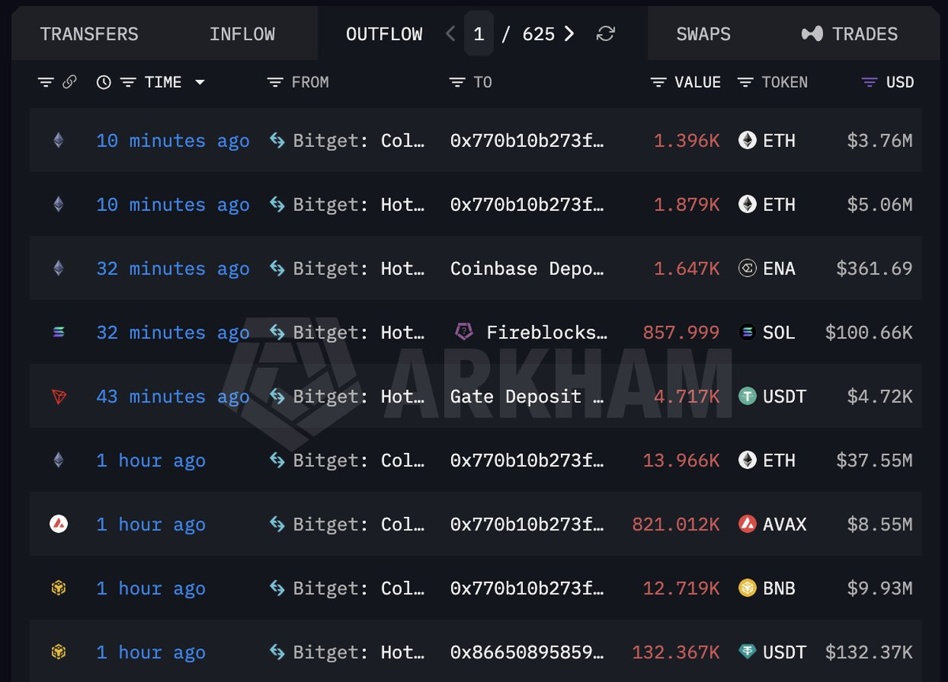Open 1 hour ago link on BNB row

151,588
